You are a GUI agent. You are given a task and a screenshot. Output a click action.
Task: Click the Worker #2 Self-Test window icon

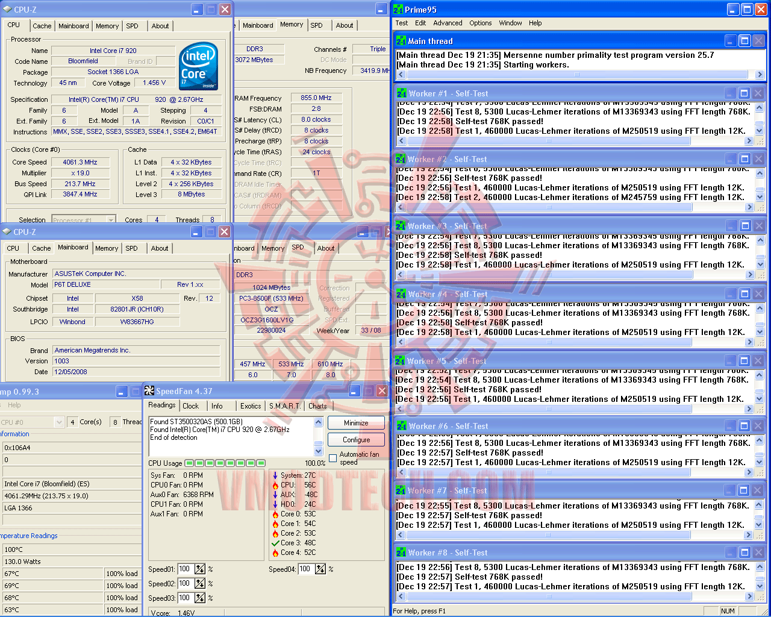click(401, 159)
